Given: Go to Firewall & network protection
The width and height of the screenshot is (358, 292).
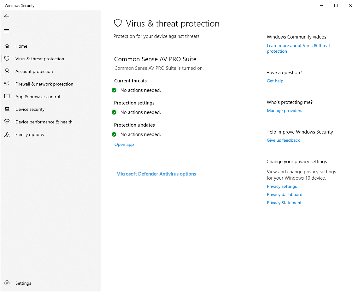Looking at the screenshot, I should coord(44,84).
